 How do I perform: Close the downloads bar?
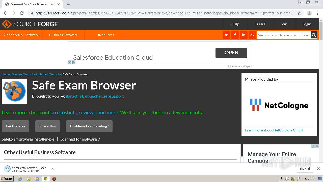[318, 169]
